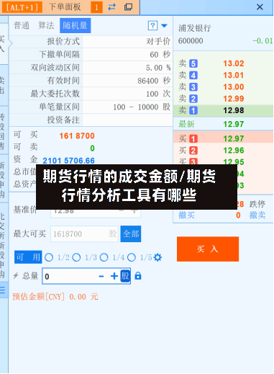Click the 买2 badge icon
Viewport: 274px width, 374px height.
pos(193,151)
